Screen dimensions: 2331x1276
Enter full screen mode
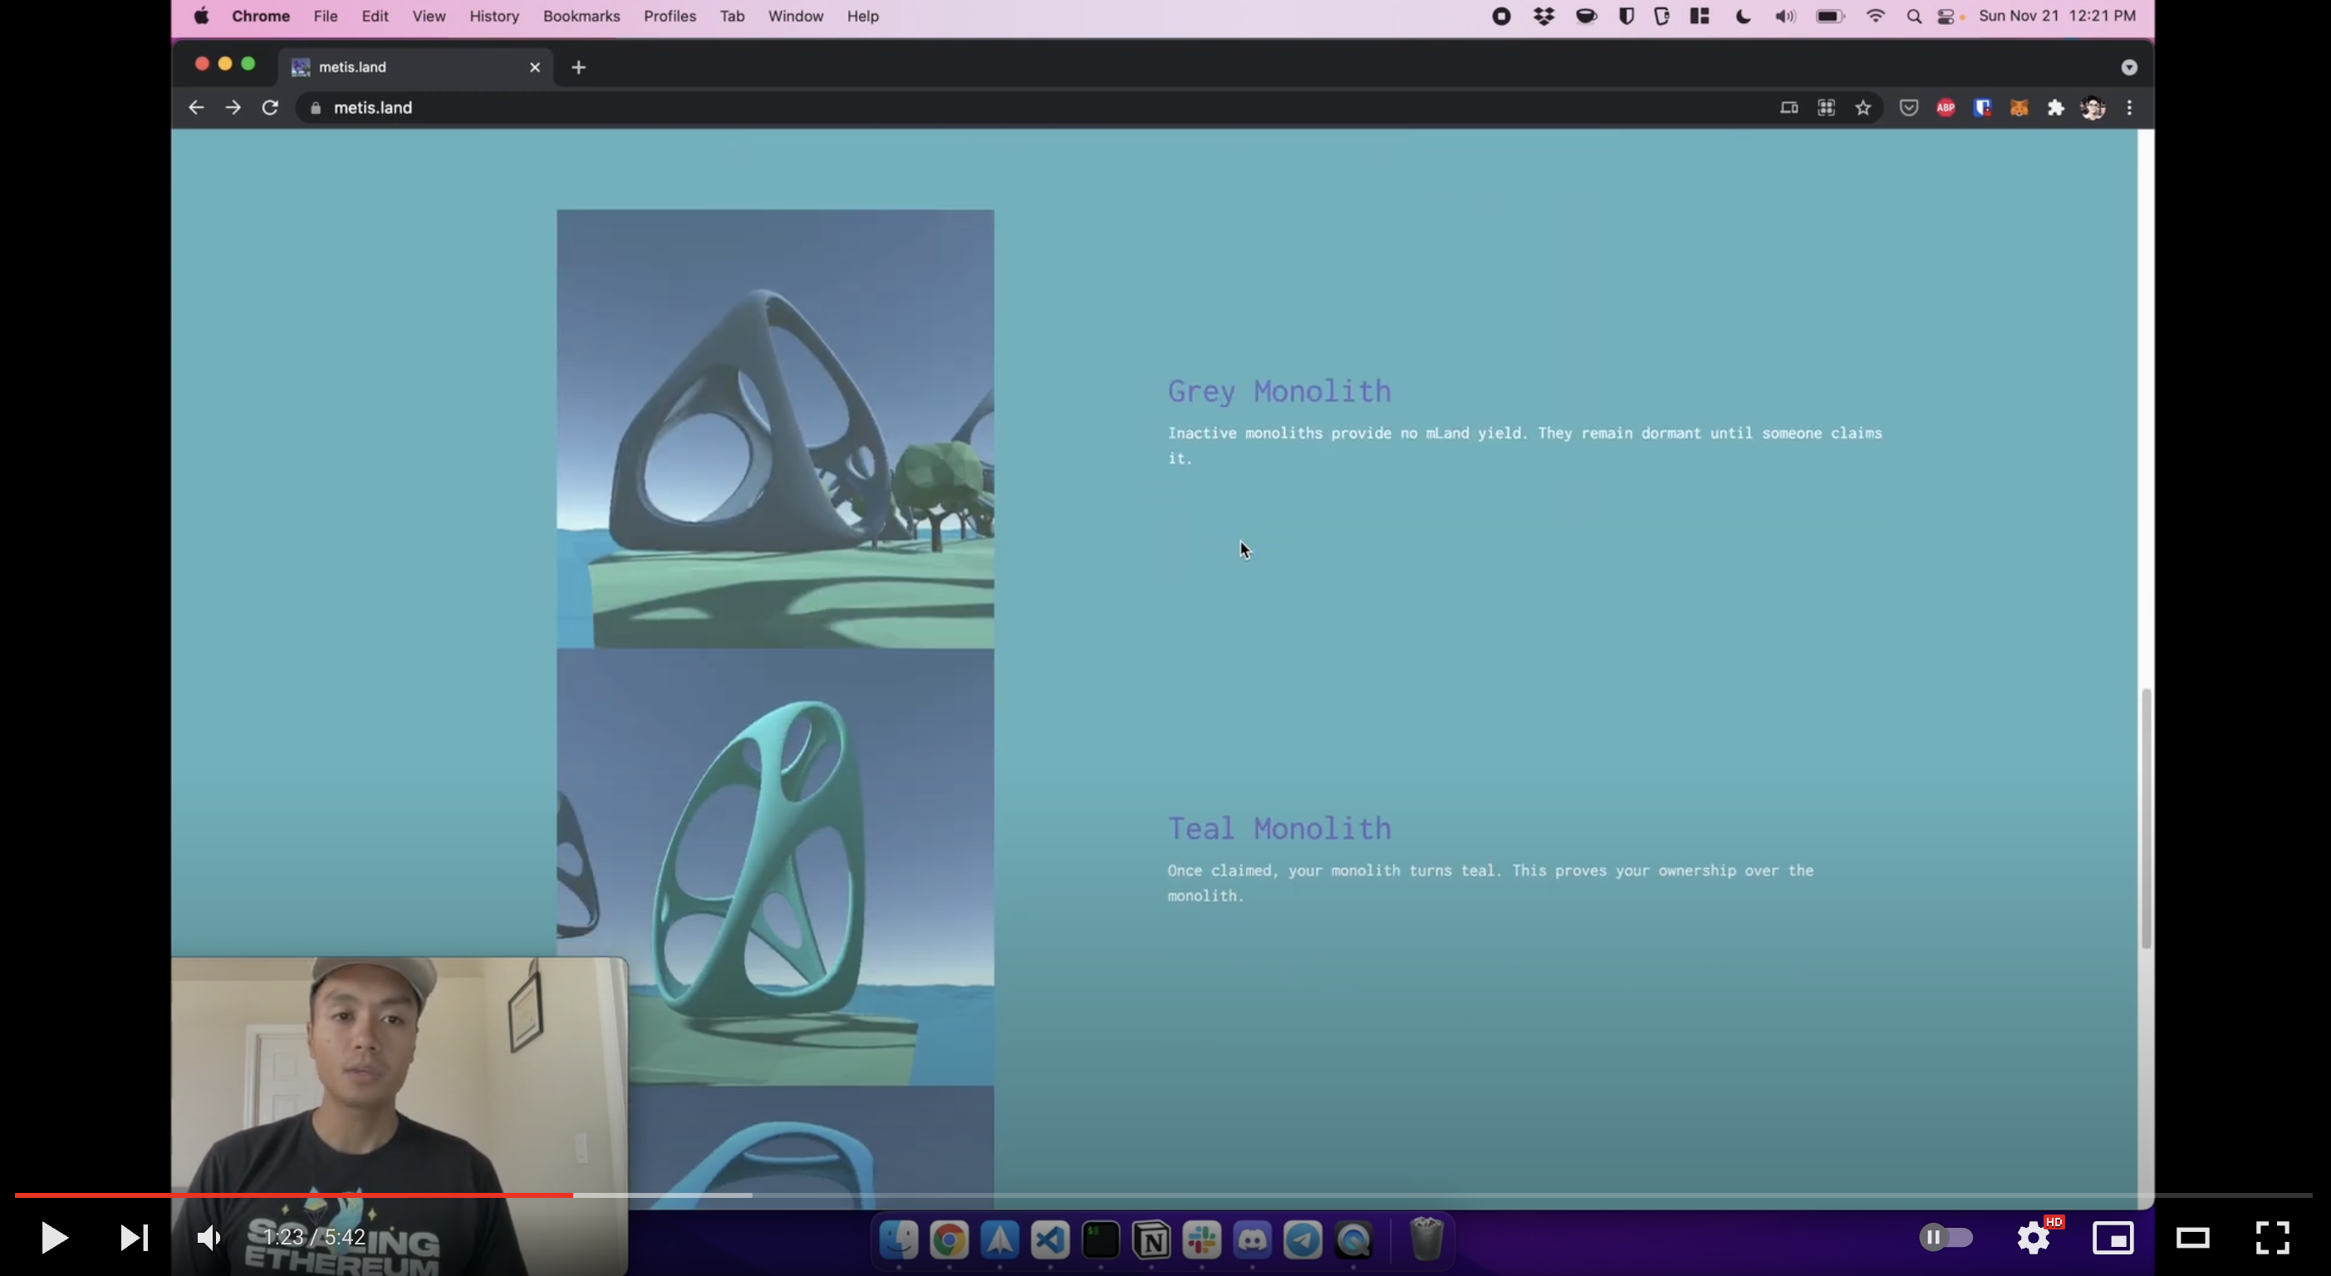[x=2271, y=1237]
